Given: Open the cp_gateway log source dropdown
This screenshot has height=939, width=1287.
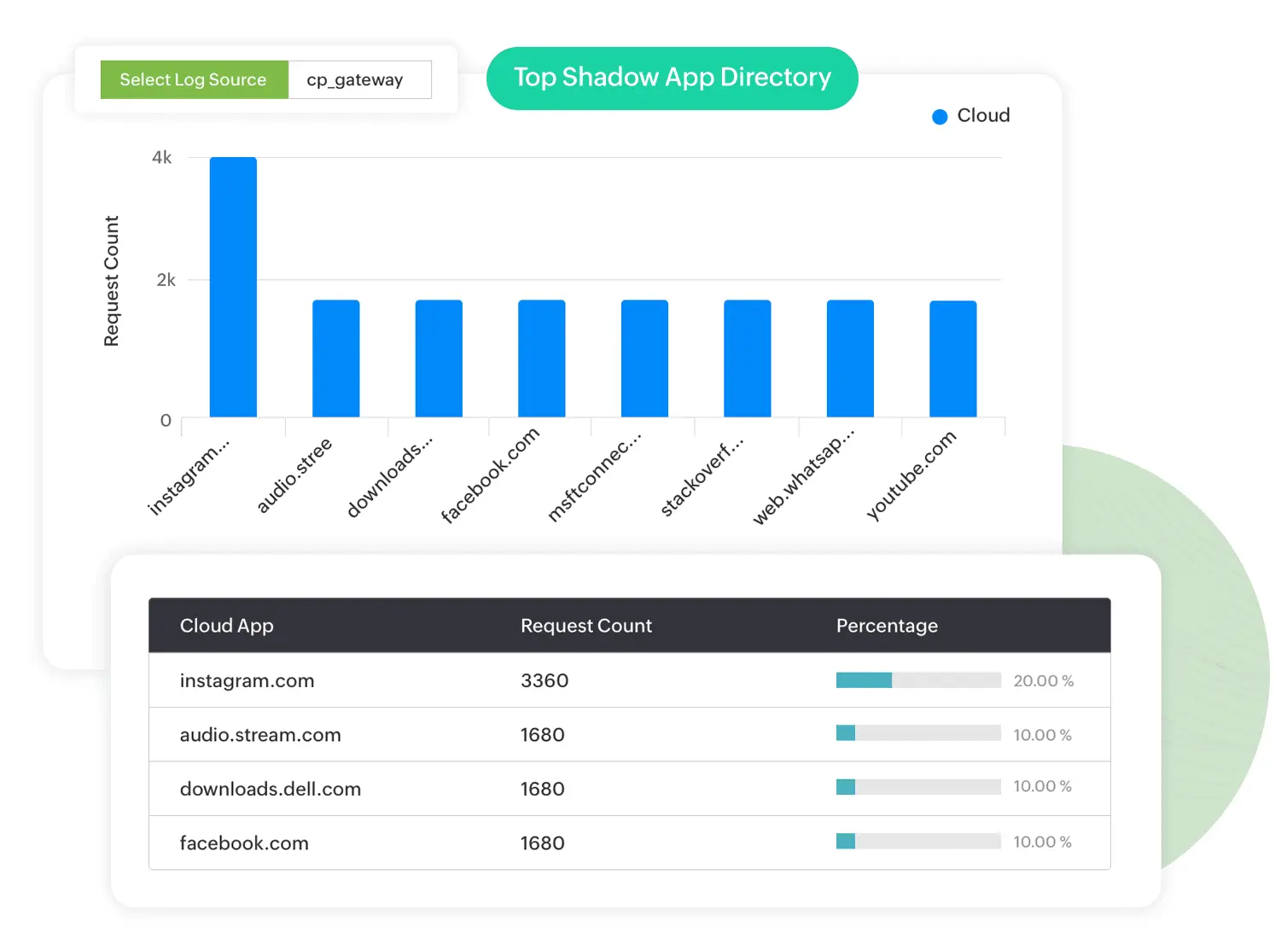Looking at the screenshot, I should pyautogui.click(x=359, y=79).
